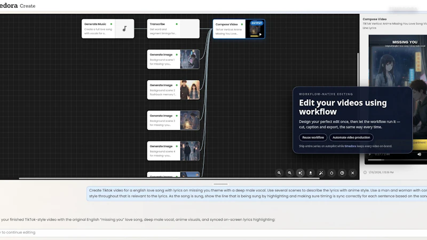Select the Compose Video node
This screenshot has width=427, height=240.
[239, 29]
